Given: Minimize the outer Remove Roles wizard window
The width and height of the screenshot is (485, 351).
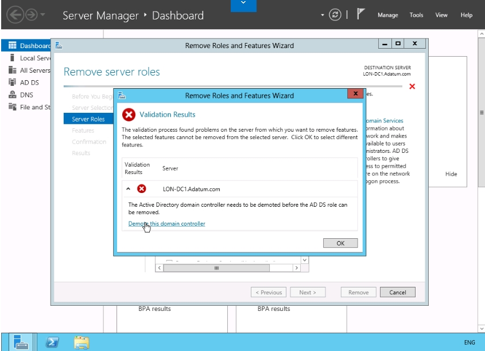Looking at the screenshot, I should [385, 44].
